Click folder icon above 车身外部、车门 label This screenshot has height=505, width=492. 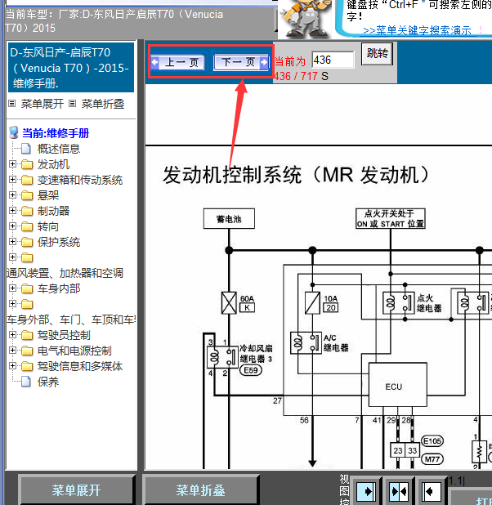(27, 304)
